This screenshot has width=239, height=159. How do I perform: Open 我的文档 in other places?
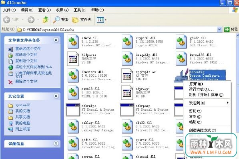coord(22,111)
